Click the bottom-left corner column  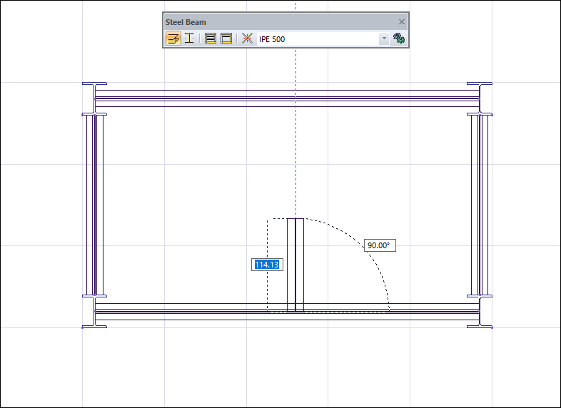tap(94, 312)
